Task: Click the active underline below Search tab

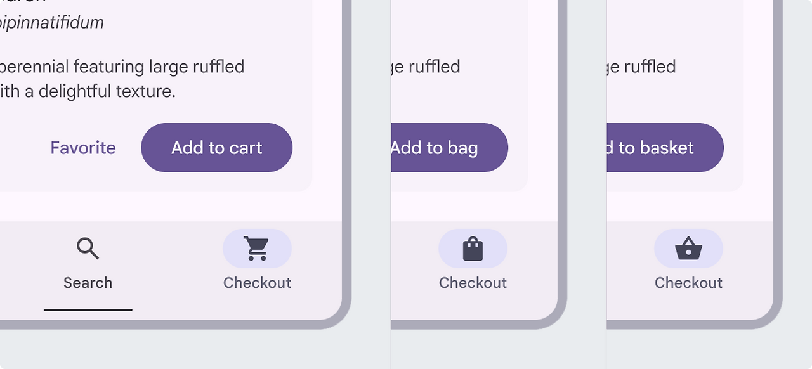Action: (x=88, y=310)
